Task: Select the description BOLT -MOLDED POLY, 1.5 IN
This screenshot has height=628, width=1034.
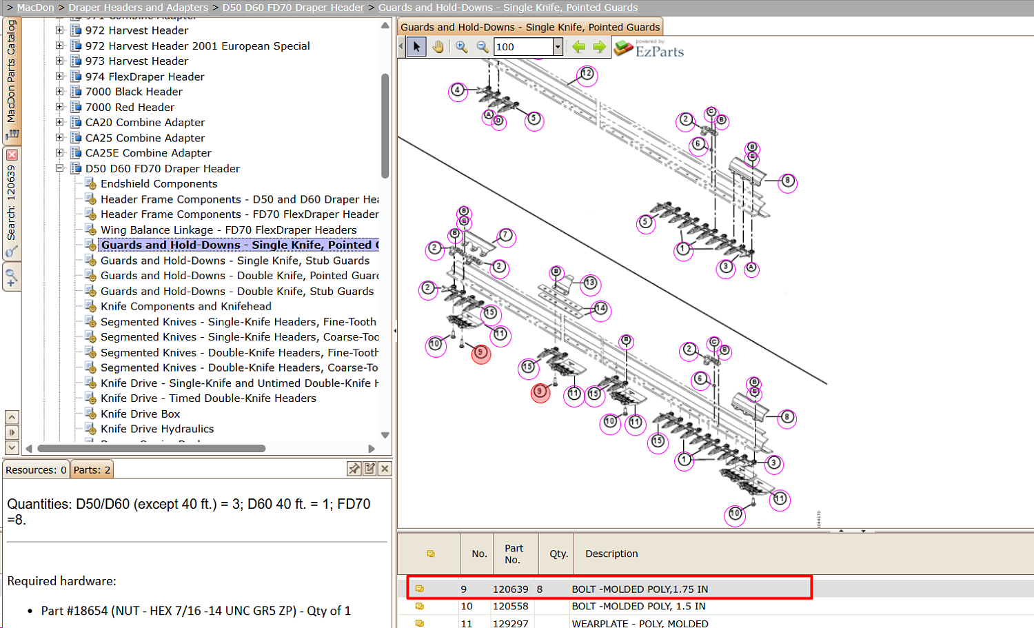Action: pos(638,607)
